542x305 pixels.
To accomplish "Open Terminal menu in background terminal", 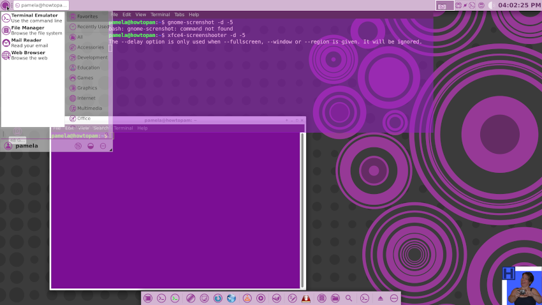I will coord(160,15).
